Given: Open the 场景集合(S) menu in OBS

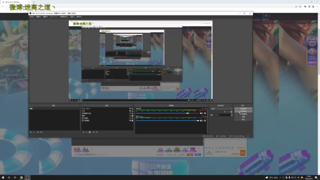Looking at the screenshot, I should pyautogui.click(x=64, y=17).
